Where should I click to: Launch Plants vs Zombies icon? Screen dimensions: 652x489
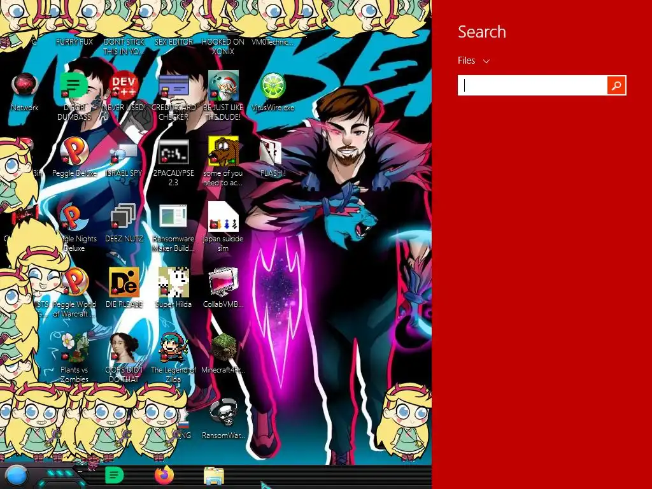(74, 348)
